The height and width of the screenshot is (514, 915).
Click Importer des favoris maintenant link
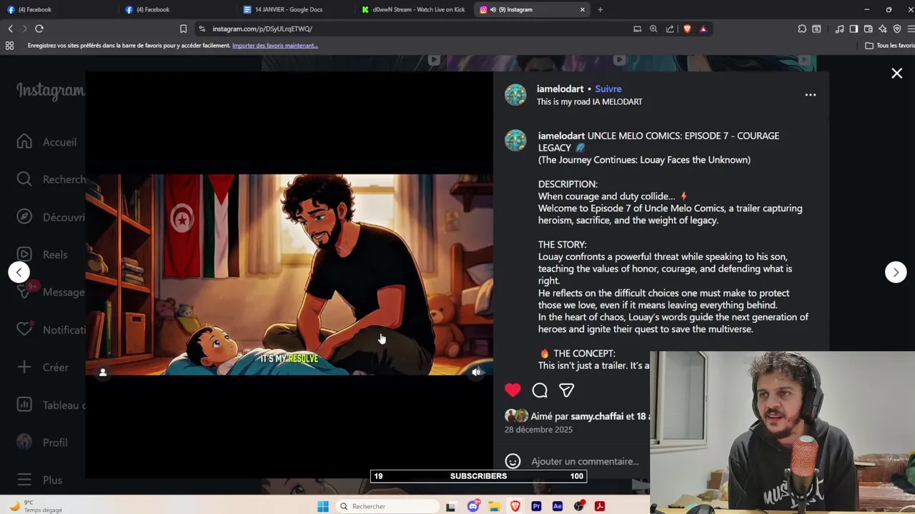click(275, 46)
